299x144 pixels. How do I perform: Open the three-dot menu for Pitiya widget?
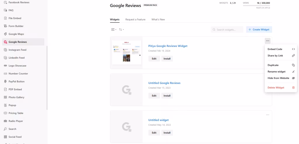click(x=267, y=41)
